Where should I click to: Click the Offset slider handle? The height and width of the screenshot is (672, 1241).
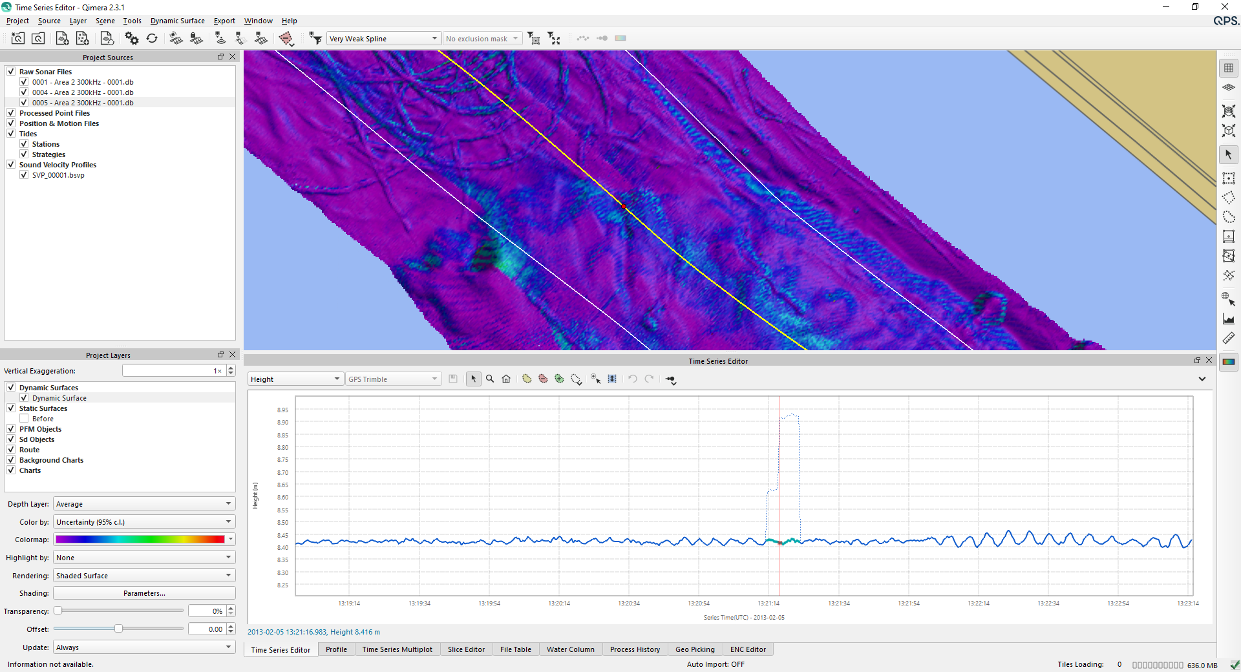(x=118, y=629)
